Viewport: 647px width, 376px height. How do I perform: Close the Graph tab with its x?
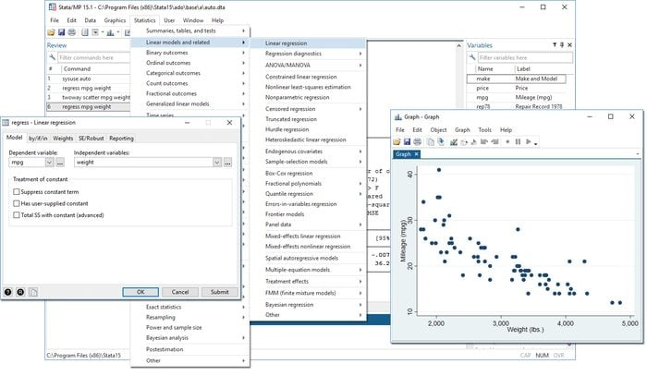(x=416, y=154)
